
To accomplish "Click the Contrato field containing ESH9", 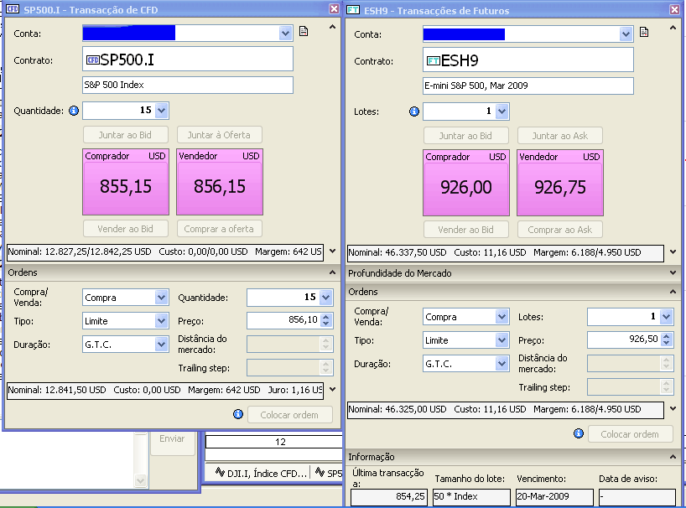I will (x=528, y=60).
